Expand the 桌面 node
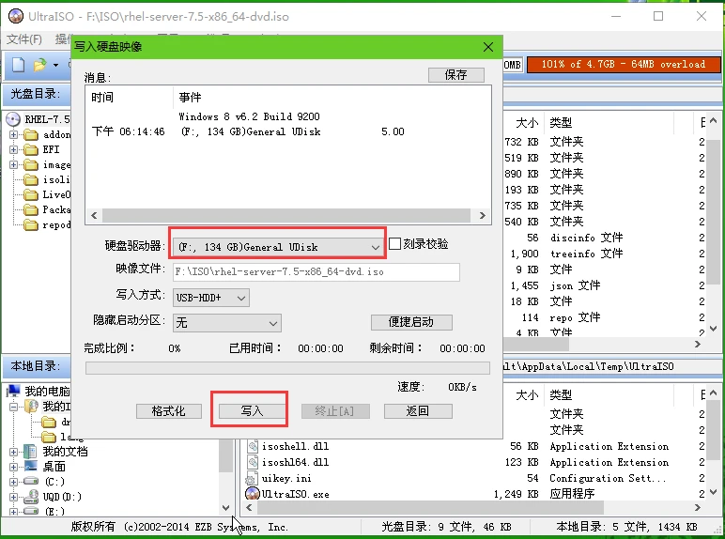725x539 pixels. (x=13, y=467)
